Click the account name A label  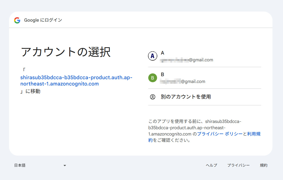click(x=162, y=53)
